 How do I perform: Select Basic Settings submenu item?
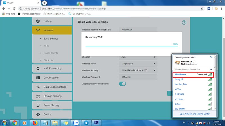[x=51, y=39]
